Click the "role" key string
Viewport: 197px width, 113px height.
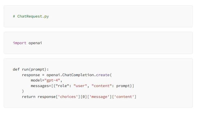pyautogui.click(x=62, y=86)
